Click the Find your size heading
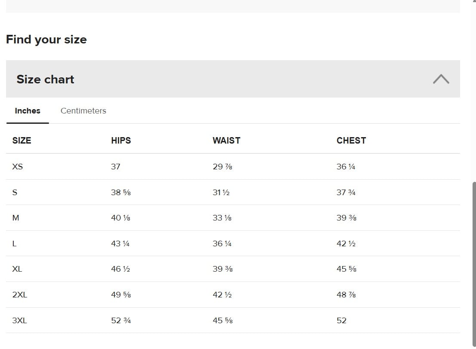Screen dimensions: 476x349 click(x=46, y=40)
